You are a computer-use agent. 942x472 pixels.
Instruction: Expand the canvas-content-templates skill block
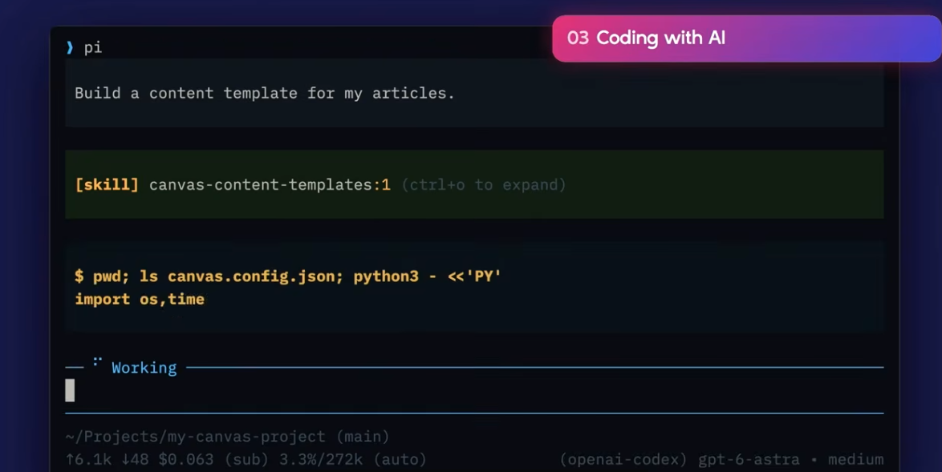(474, 184)
